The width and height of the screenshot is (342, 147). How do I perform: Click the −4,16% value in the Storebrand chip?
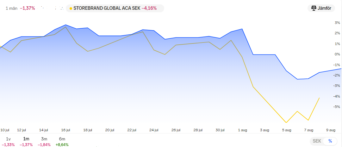(x=149, y=8)
